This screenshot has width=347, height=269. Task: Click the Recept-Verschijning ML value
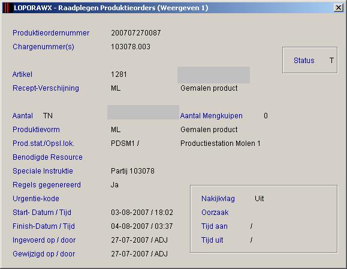coord(116,88)
